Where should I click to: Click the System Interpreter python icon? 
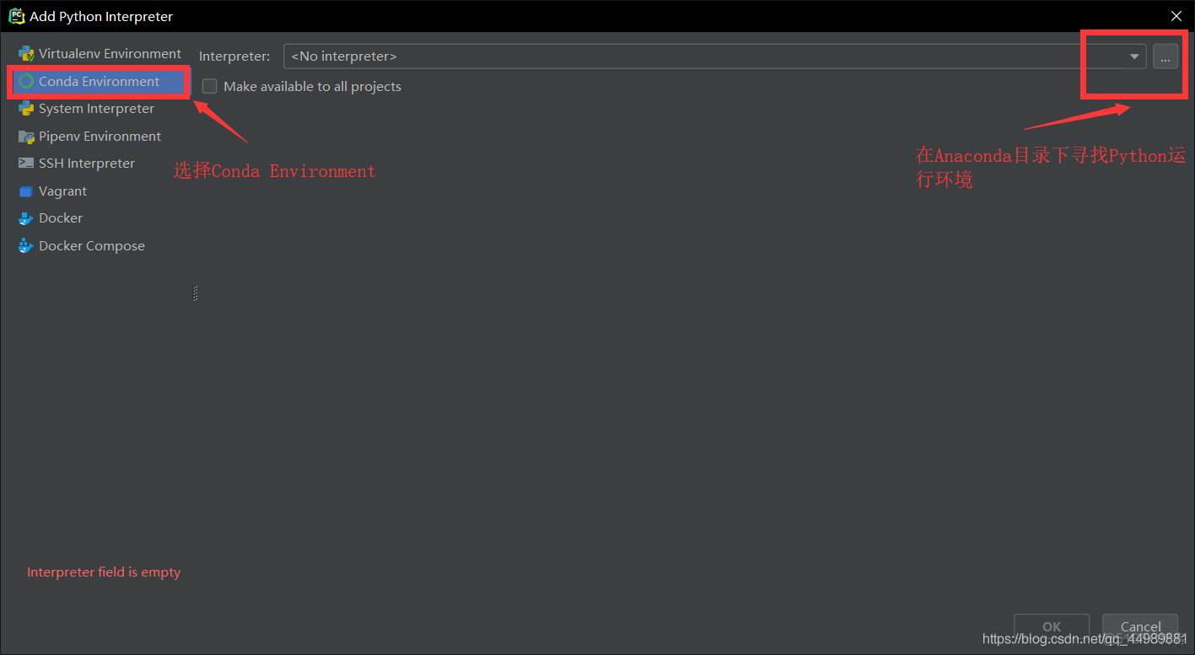pos(26,109)
